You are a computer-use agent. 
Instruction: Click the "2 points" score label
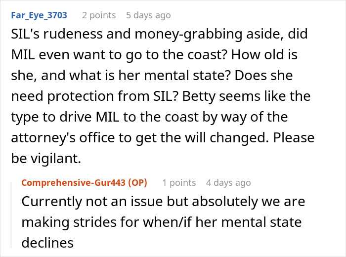pyautogui.click(x=99, y=15)
